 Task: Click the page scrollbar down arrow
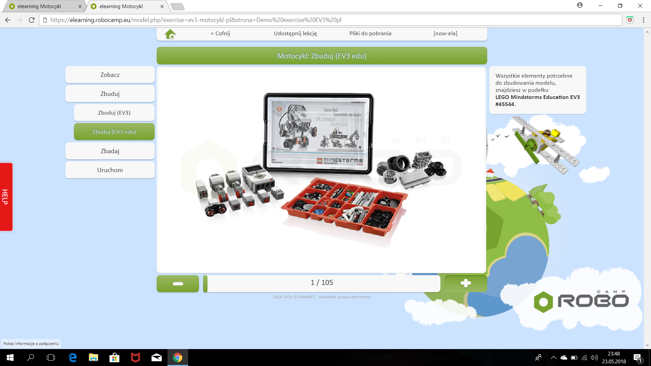(647, 345)
